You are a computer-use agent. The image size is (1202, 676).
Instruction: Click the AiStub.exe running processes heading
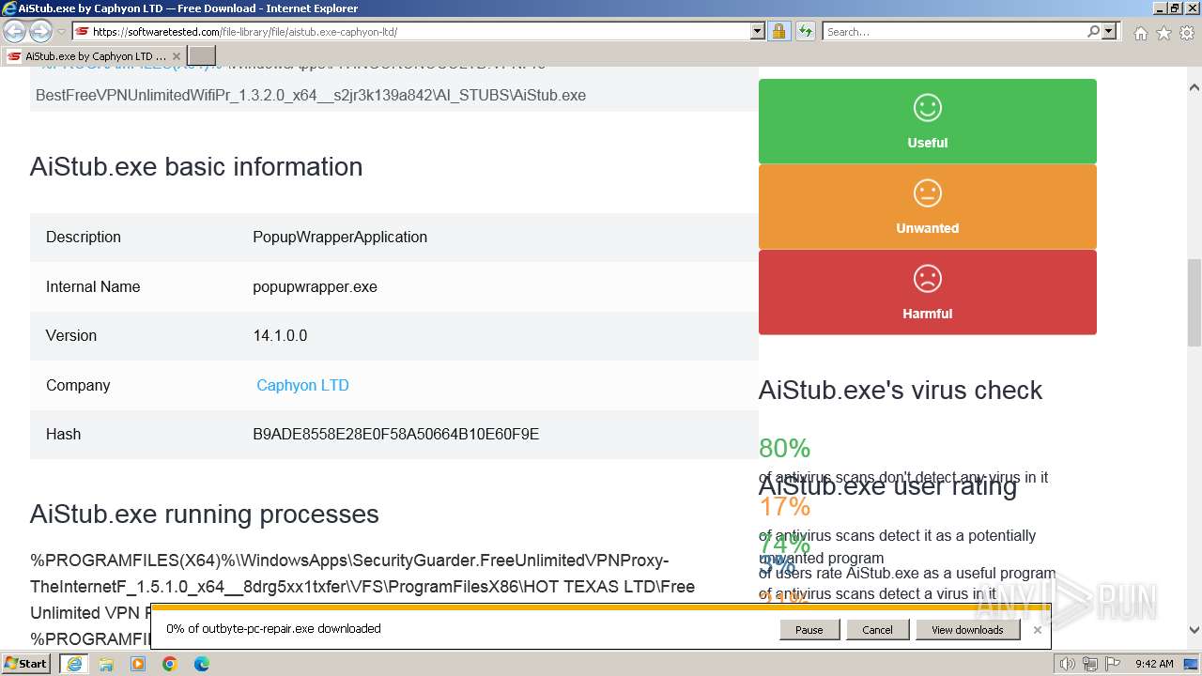(x=205, y=514)
